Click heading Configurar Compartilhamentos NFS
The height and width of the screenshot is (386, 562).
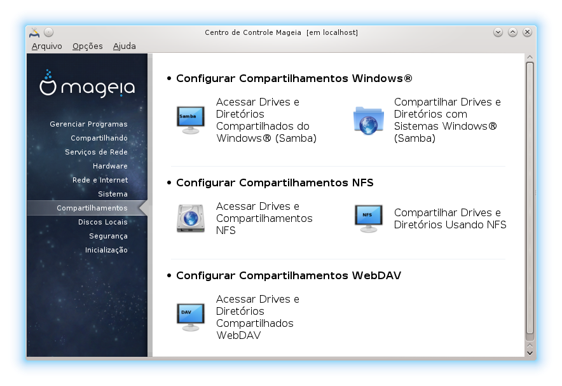click(x=275, y=183)
